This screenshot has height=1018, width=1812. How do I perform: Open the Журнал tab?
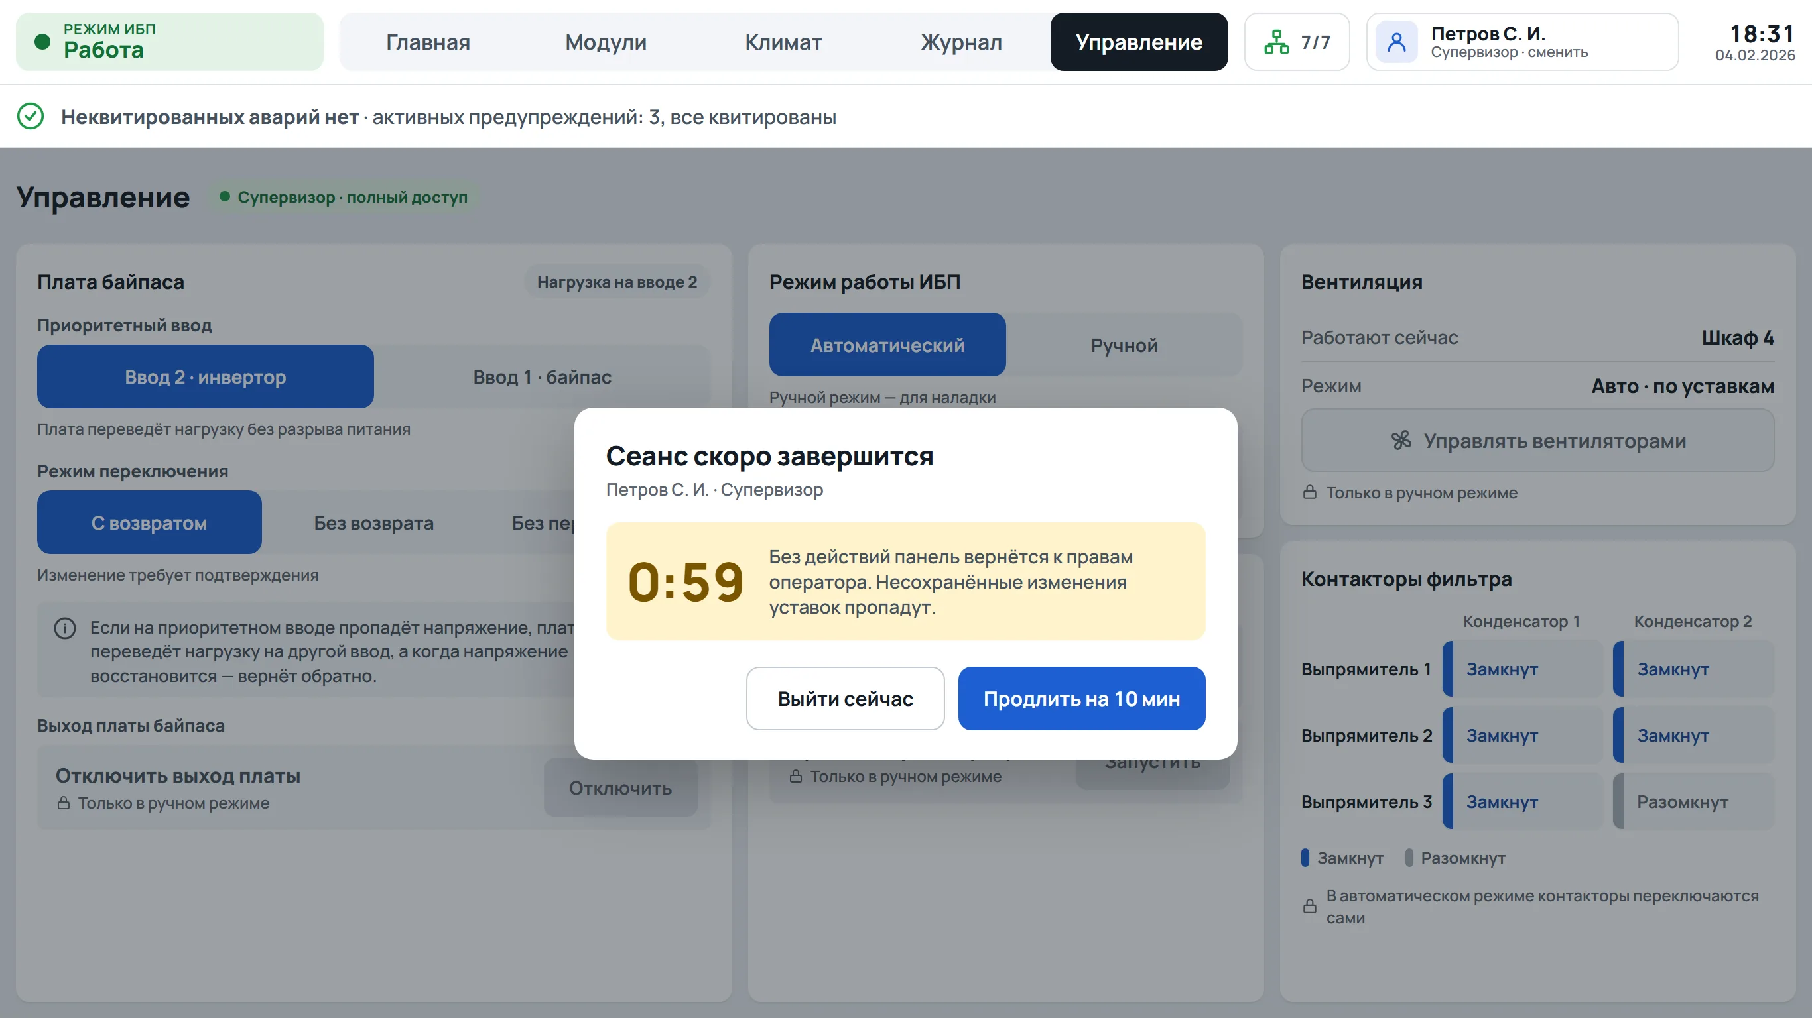click(x=962, y=42)
